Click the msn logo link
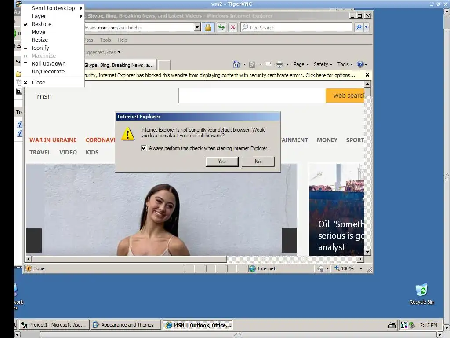 coord(44,96)
